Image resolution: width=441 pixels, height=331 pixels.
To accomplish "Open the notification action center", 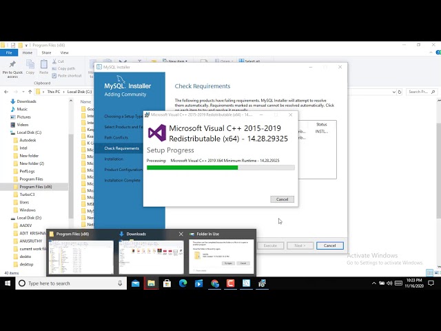I will pyautogui.click(x=431, y=283).
